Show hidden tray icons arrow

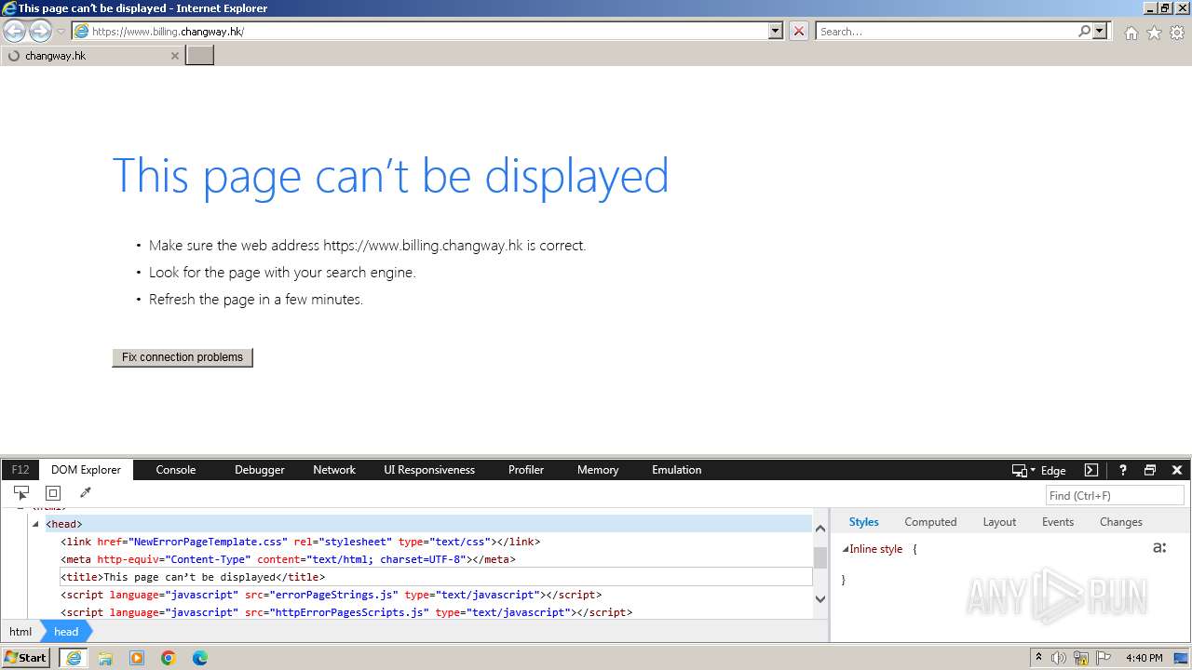click(1038, 658)
